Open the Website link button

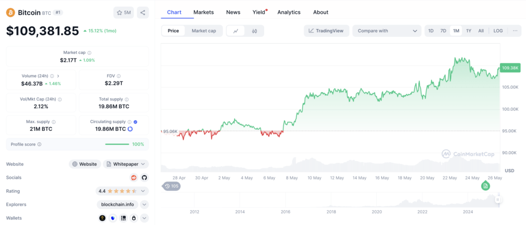(85, 164)
